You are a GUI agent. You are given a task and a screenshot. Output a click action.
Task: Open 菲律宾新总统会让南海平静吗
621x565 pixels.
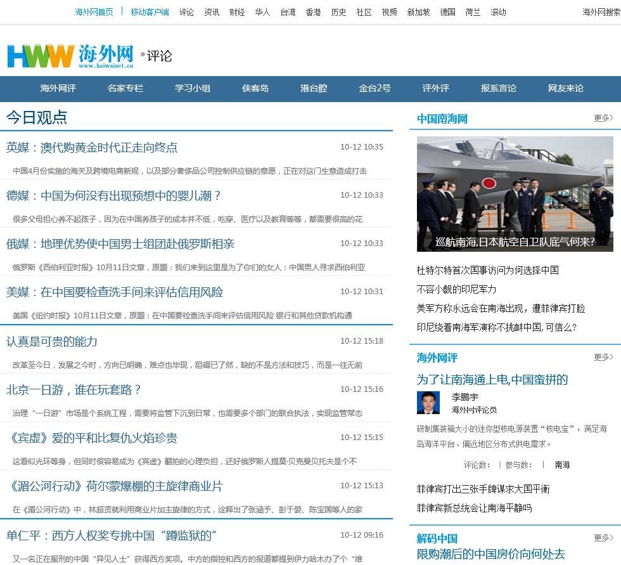tap(474, 508)
